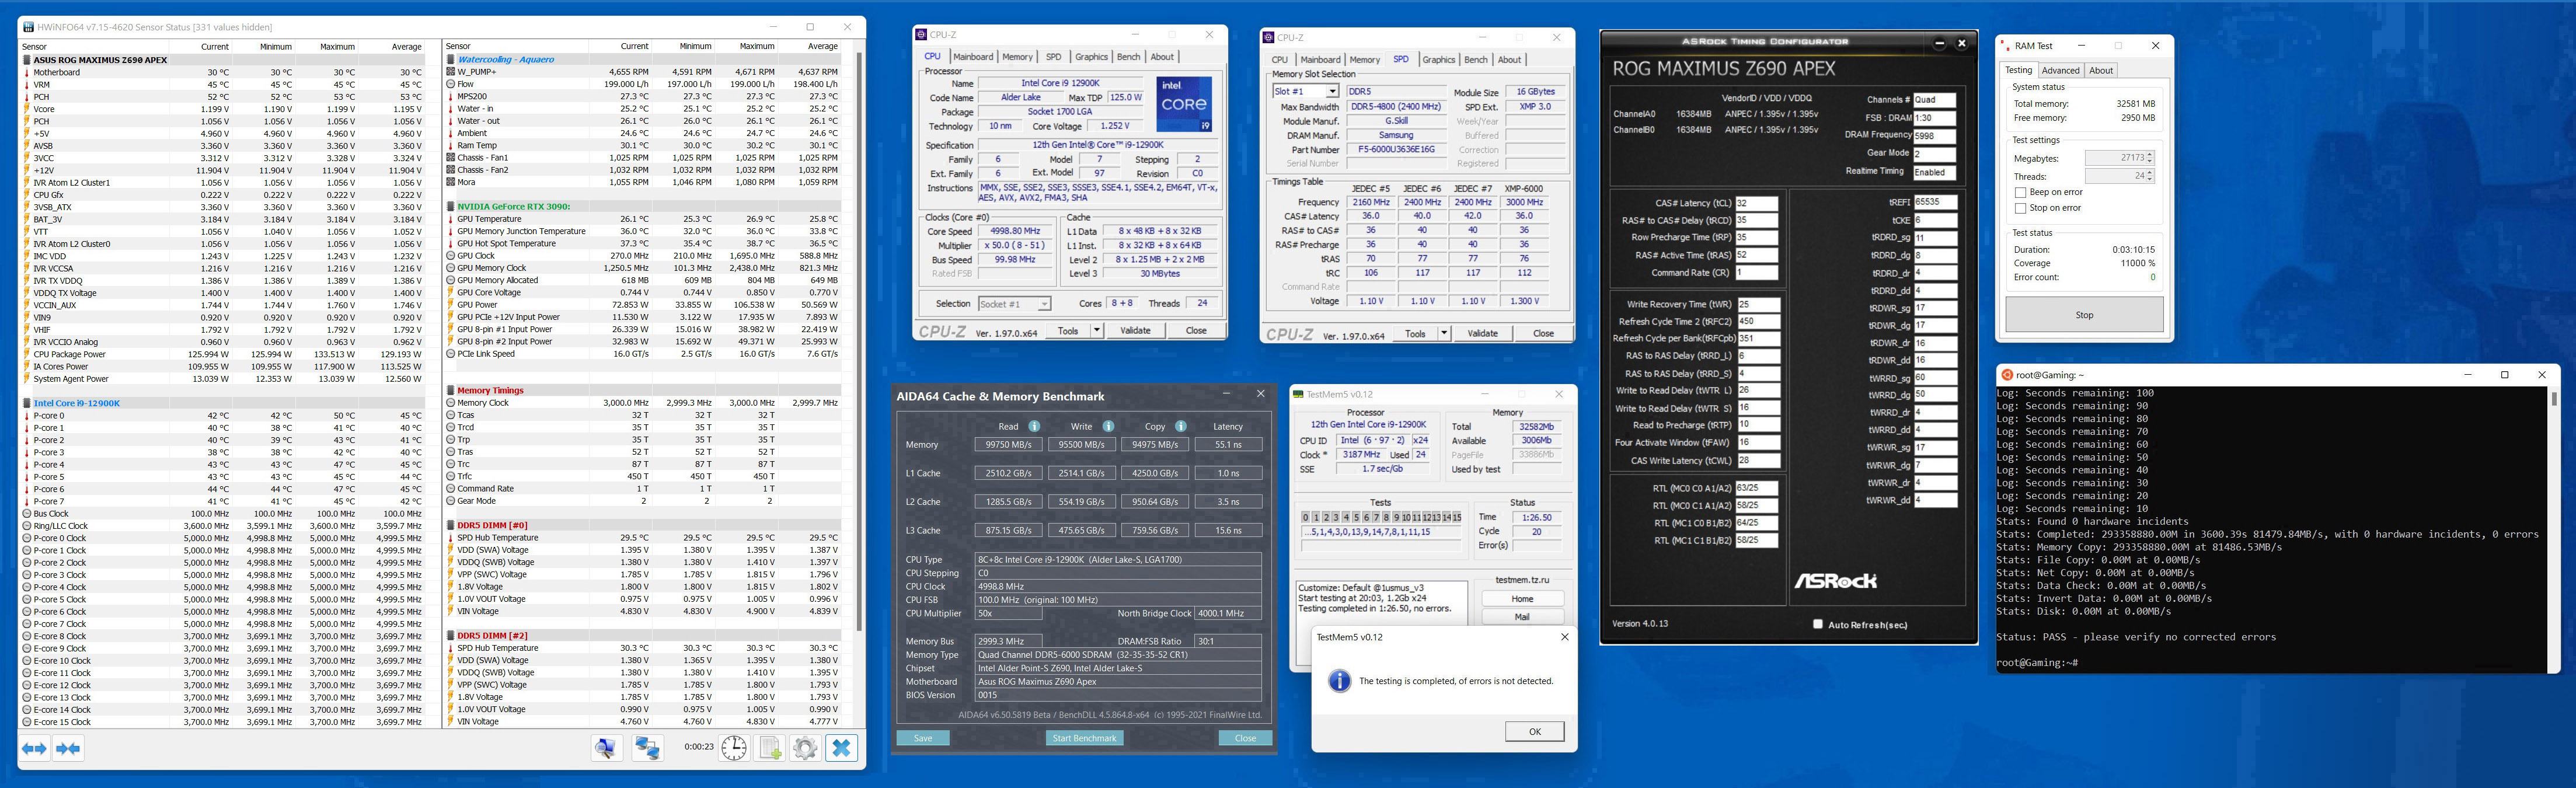Toggle Auto Refresh(sec) in ASRock Timing Configurator
This screenshot has height=788, width=2576.
tap(1818, 624)
